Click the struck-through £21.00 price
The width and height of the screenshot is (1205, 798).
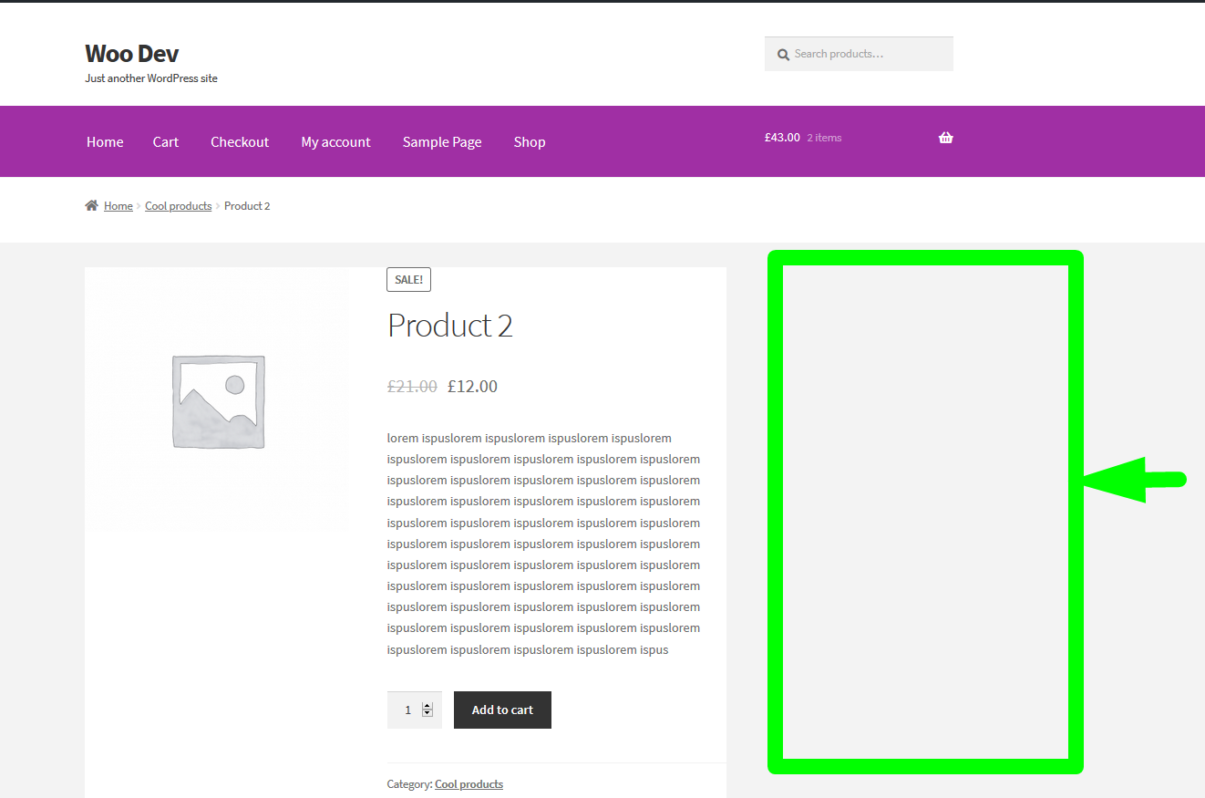point(412,387)
